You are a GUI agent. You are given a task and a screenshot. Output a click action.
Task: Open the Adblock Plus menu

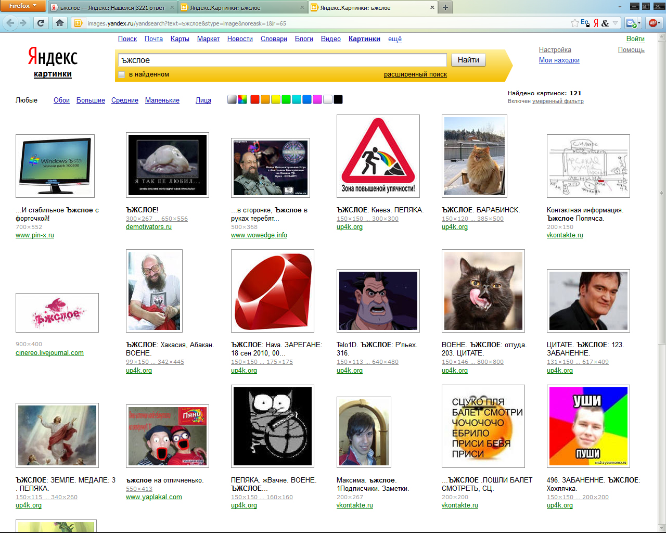654,23
